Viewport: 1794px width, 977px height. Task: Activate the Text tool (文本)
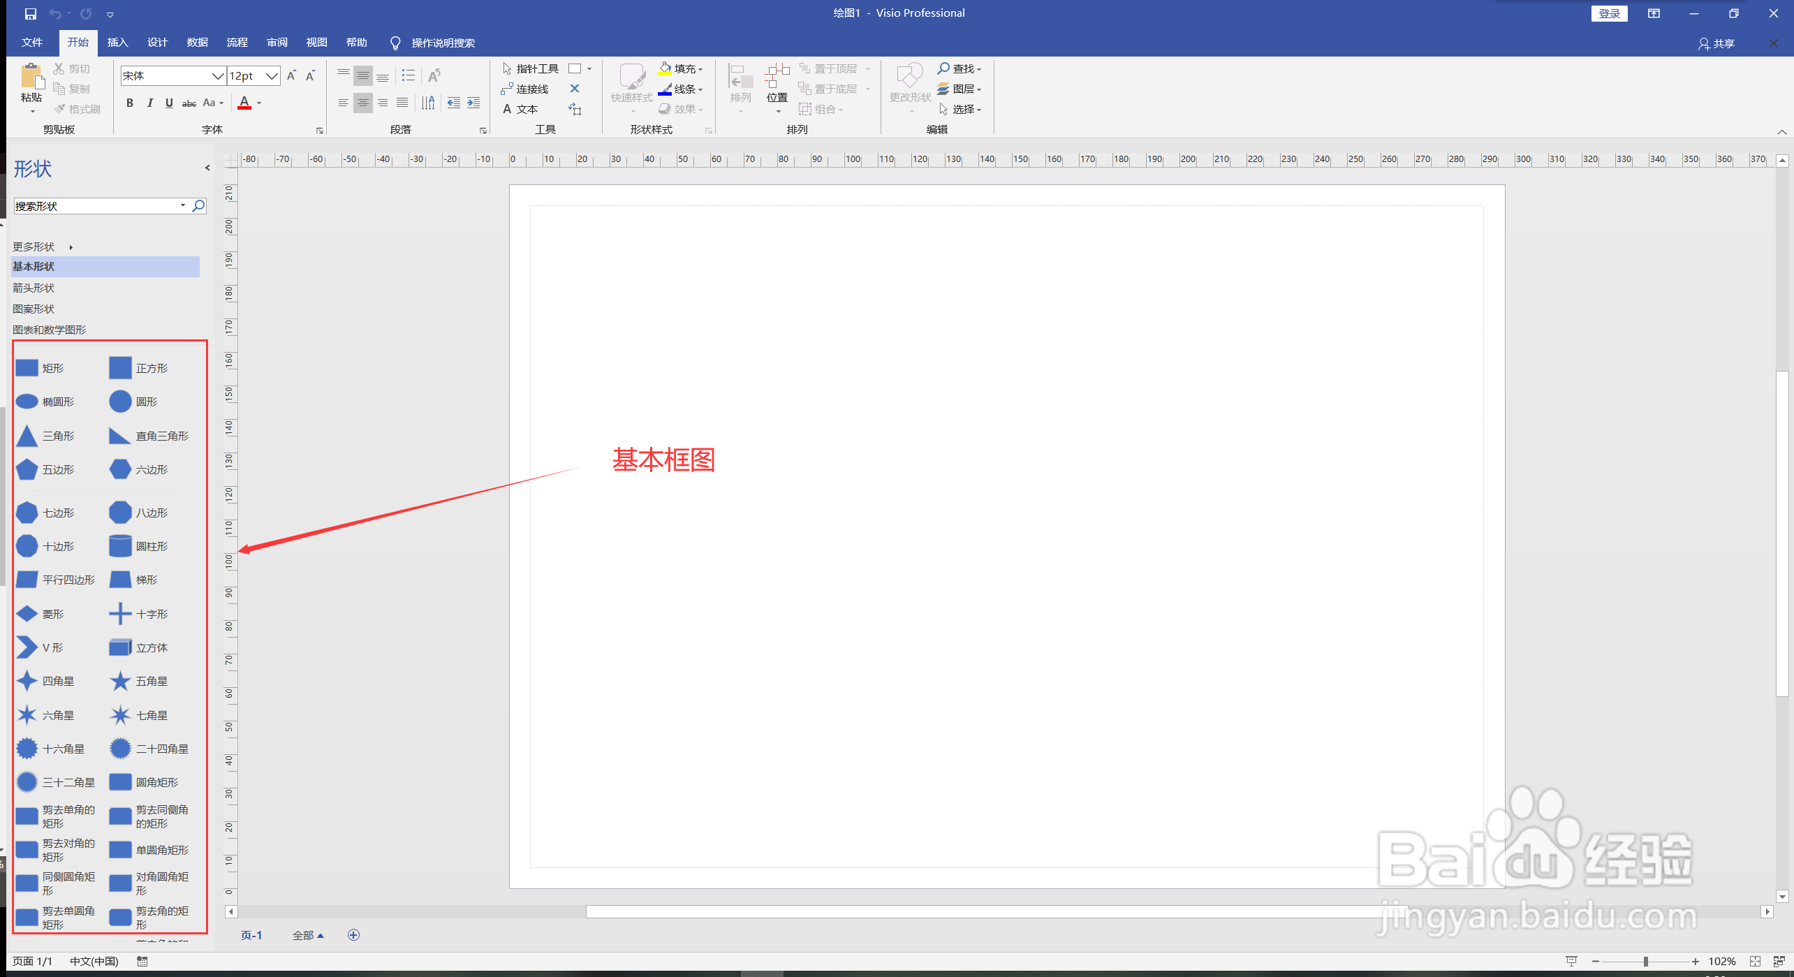(520, 109)
